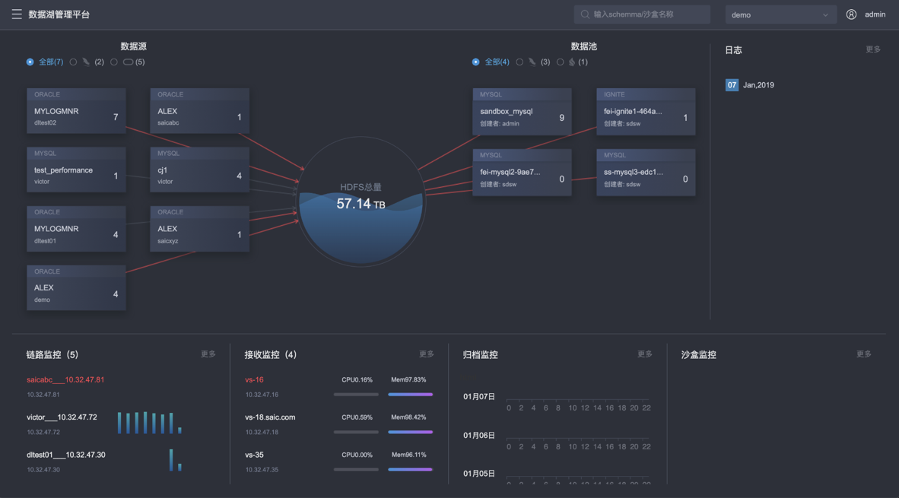Open the sandbox_mysql data pool card
Image resolution: width=899 pixels, height=498 pixels.
point(522,112)
